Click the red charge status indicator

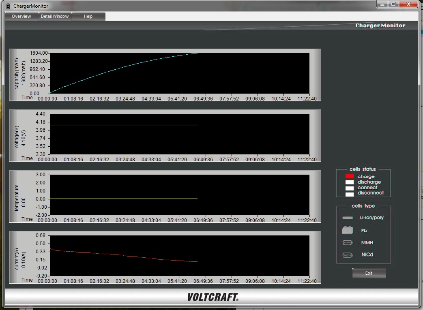click(x=349, y=177)
